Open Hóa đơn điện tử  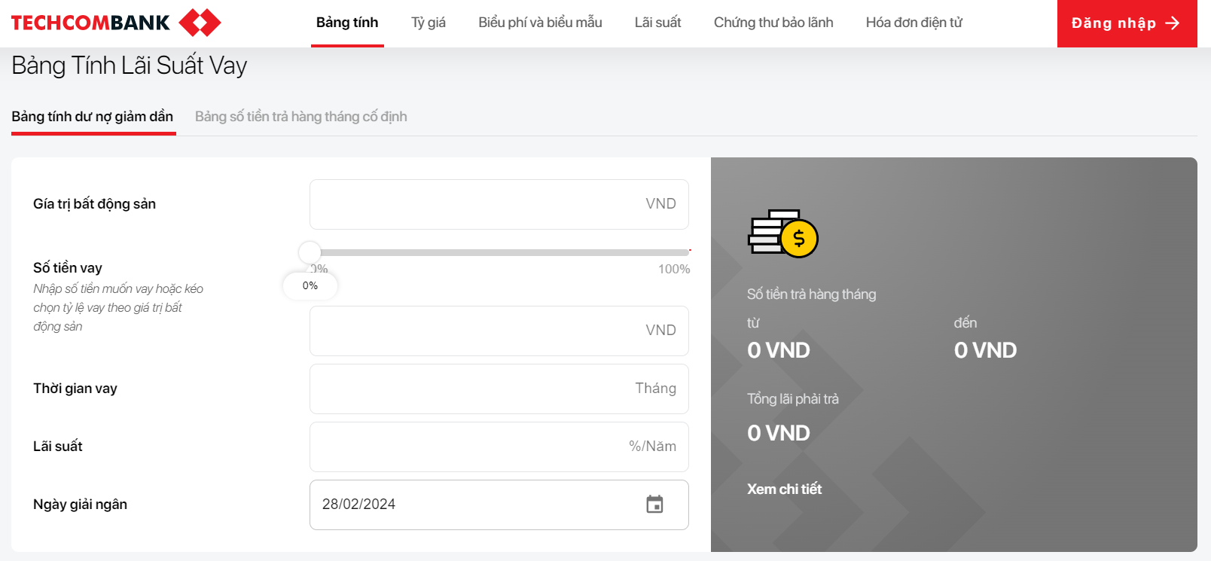(x=914, y=23)
